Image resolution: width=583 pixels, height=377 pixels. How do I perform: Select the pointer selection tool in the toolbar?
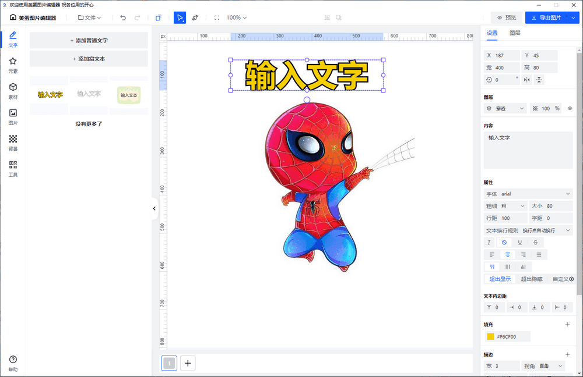click(x=180, y=17)
